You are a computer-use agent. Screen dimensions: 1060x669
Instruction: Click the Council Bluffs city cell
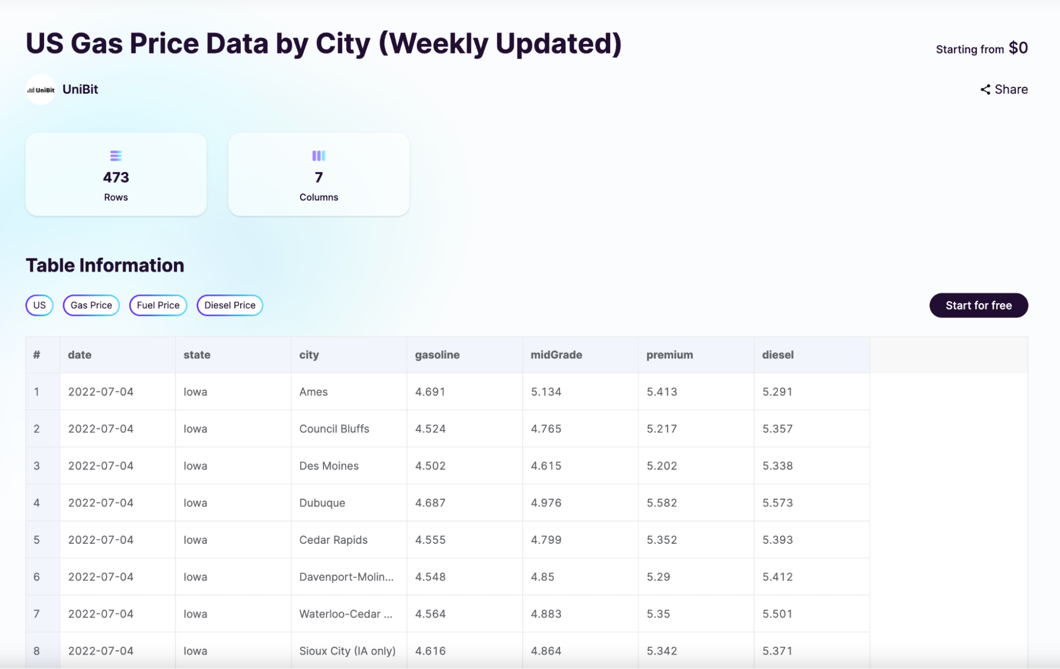[334, 429]
